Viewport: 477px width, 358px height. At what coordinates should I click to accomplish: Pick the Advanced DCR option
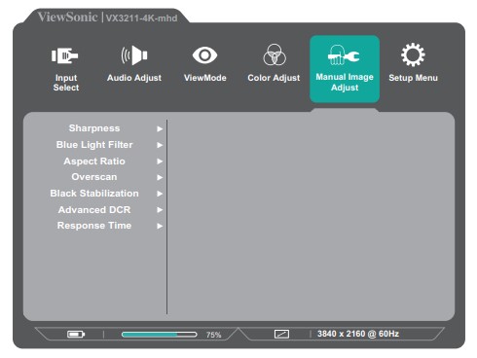[x=94, y=210]
